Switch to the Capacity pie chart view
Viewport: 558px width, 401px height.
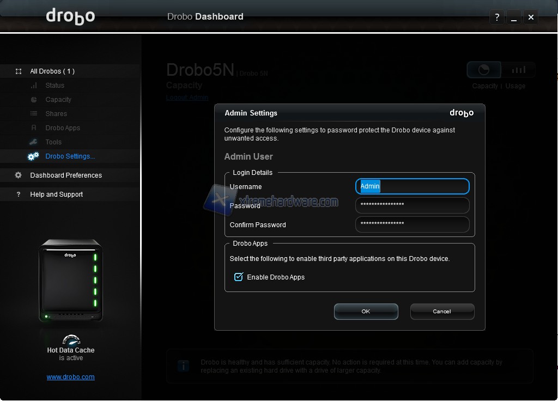point(484,70)
